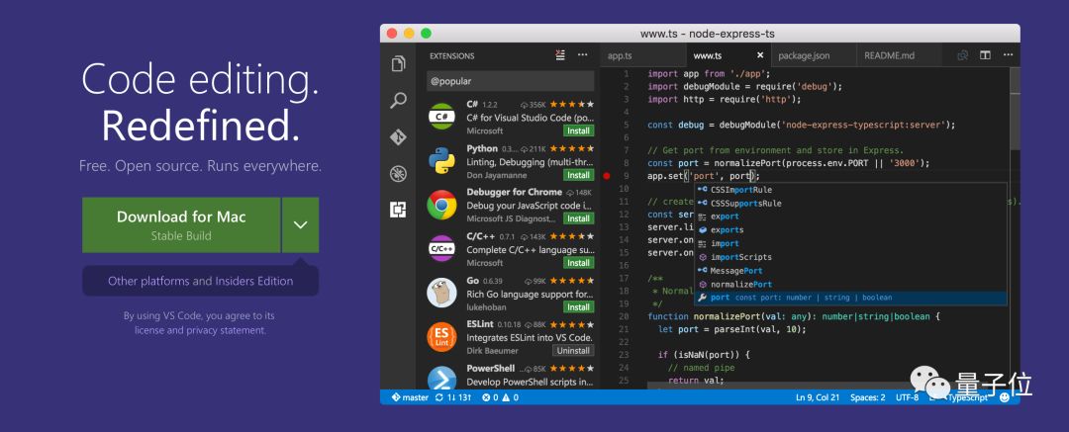Click the Go gopher extension logo
The width and height of the screenshot is (1069, 432).
(441, 293)
